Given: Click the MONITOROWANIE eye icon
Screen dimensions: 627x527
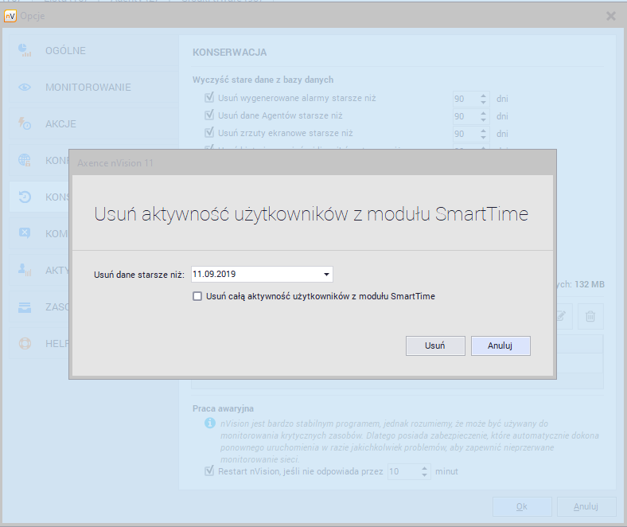Looking at the screenshot, I should click(x=25, y=88).
